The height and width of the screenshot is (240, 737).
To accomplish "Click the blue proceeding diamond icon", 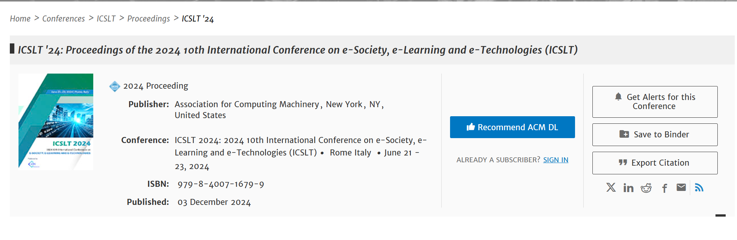I will pos(114,86).
